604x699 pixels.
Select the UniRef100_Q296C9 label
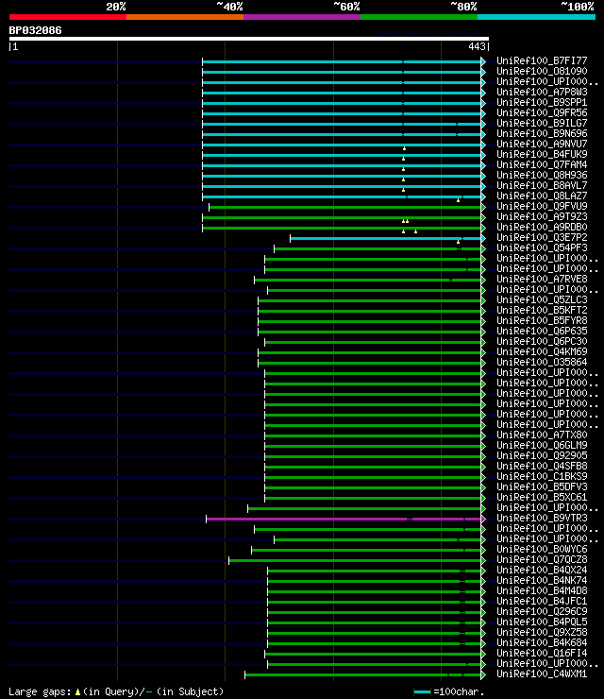tap(542, 612)
